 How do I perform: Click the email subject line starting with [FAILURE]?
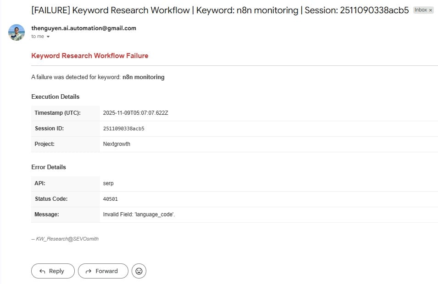click(x=220, y=10)
